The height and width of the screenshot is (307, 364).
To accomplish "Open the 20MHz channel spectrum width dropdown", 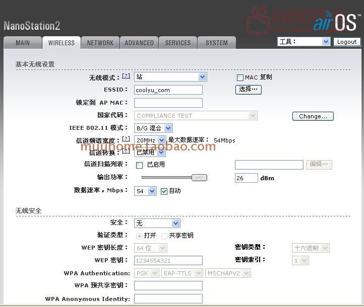I will point(150,140).
